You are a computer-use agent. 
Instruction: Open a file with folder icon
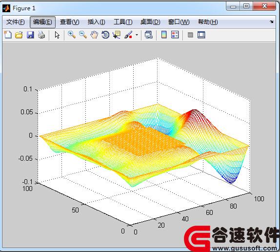(x=19, y=35)
